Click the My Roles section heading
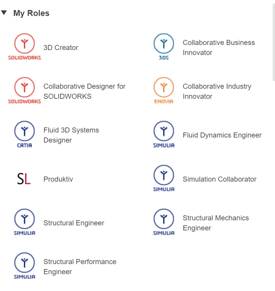Image resolution: width=275 pixels, height=291 pixels. pyautogui.click(x=31, y=13)
